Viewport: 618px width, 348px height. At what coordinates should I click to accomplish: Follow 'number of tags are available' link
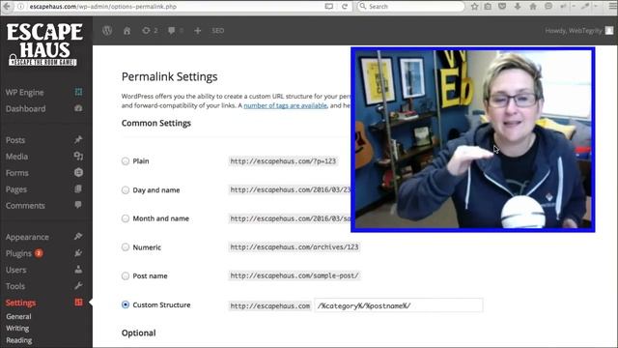286,105
